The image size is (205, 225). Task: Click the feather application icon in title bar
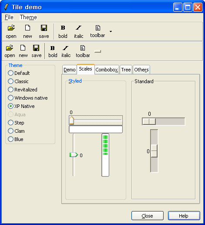click(6, 7)
